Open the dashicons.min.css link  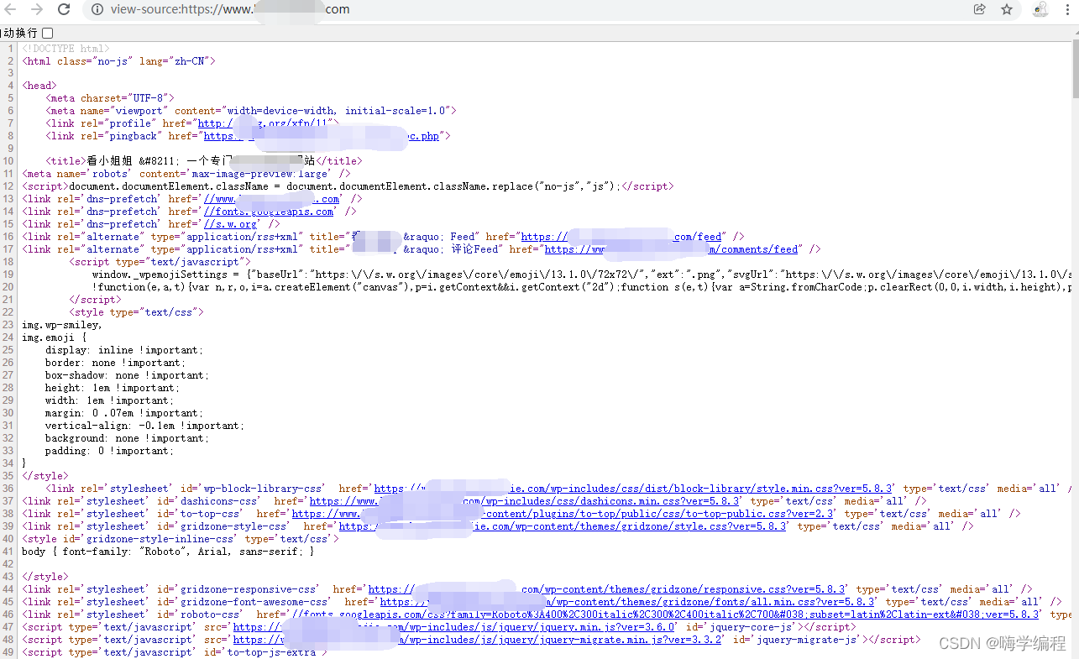point(523,501)
